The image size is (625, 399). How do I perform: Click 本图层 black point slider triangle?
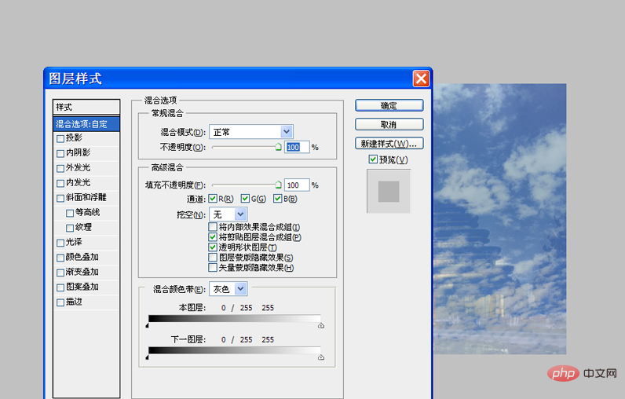tap(148, 326)
